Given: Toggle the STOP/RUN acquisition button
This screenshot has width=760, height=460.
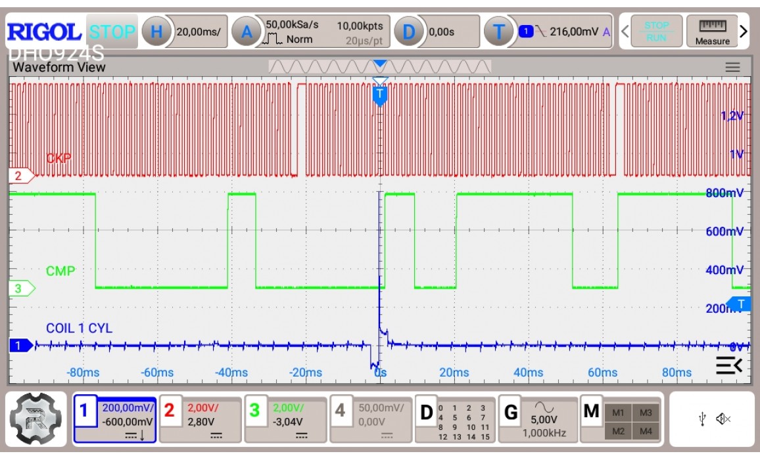Looking at the screenshot, I should (x=655, y=31).
